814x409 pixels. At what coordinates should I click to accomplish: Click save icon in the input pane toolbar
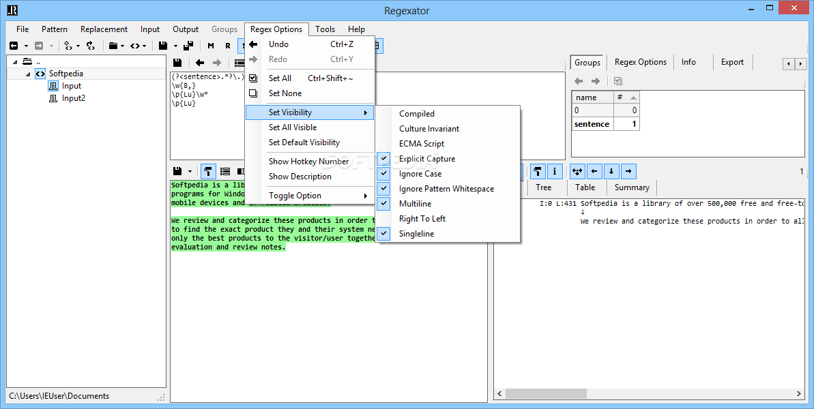177,171
